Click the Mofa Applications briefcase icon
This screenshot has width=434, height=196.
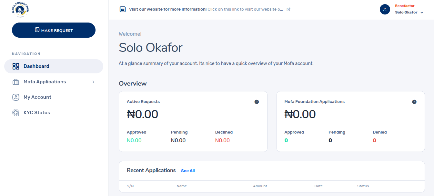pos(16,82)
